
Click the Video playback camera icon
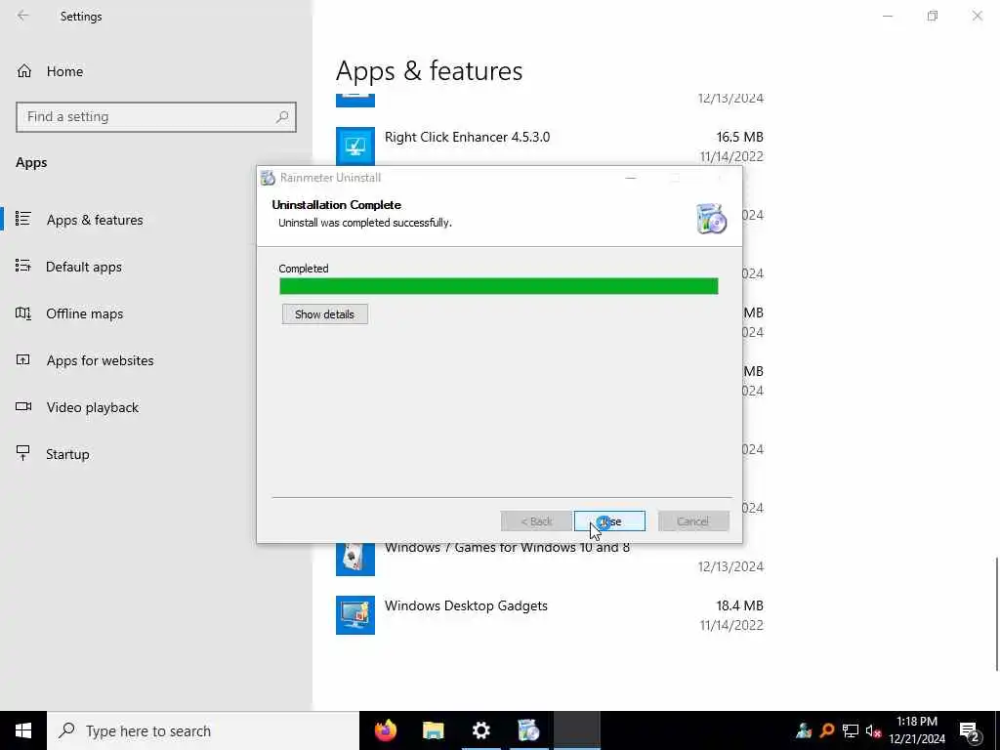(x=23, y=406)
